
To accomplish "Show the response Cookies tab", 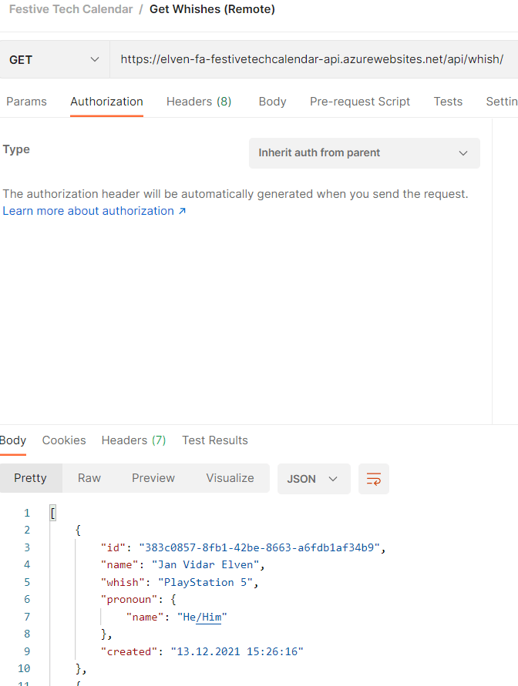I will click(64, 440).
